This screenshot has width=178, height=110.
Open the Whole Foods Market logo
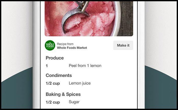click(50, 45)
